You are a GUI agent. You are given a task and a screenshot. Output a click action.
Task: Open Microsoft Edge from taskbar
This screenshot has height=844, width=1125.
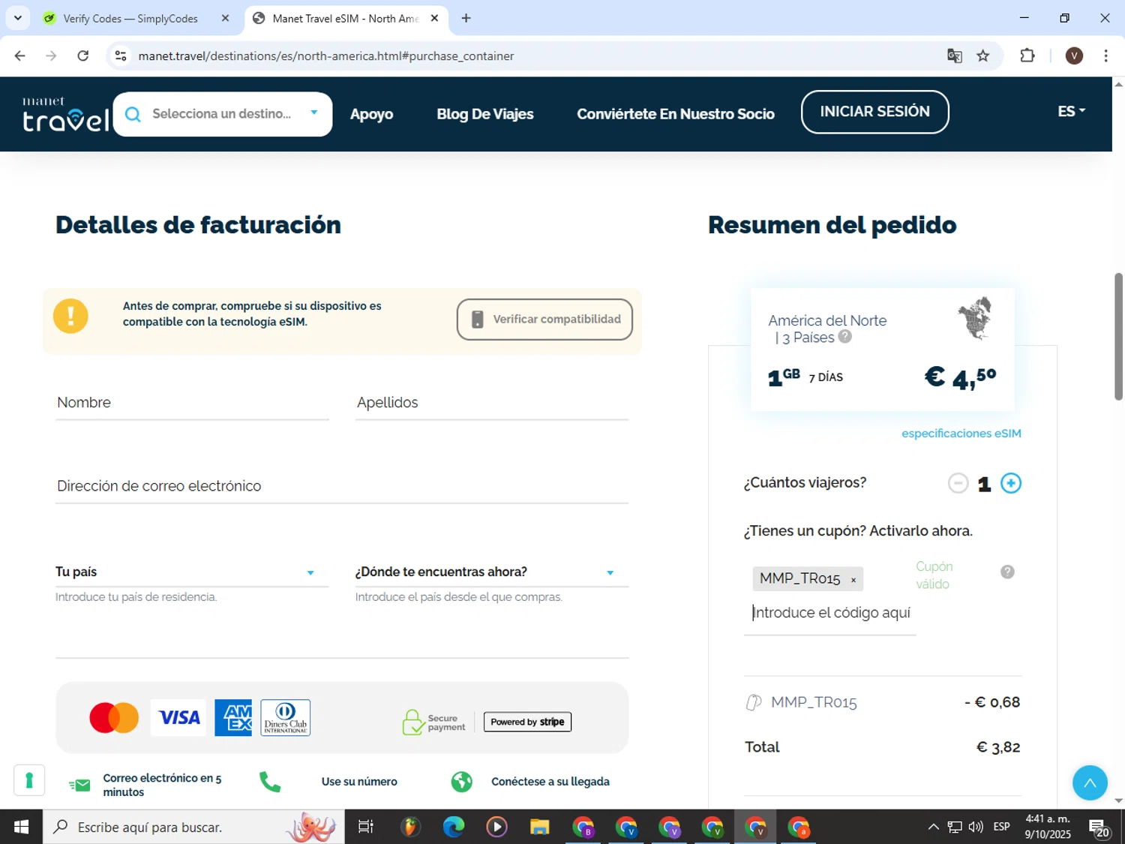[x=453, y=827]
